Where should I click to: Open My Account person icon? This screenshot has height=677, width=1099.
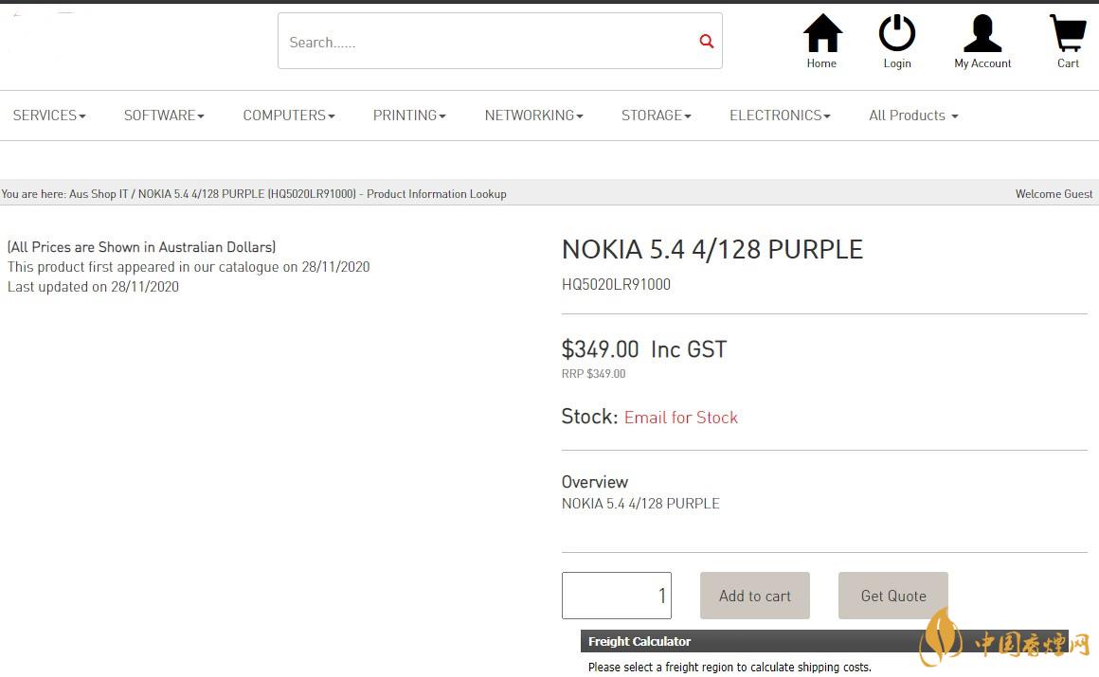[982, 34]
